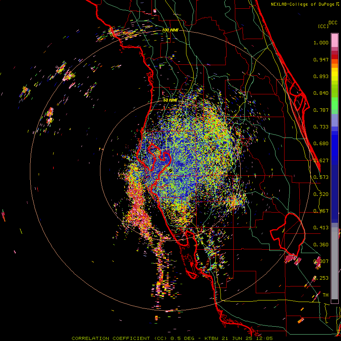Click the DCC product label above the scale
341x341 pixels.
(x=333, y=23)
